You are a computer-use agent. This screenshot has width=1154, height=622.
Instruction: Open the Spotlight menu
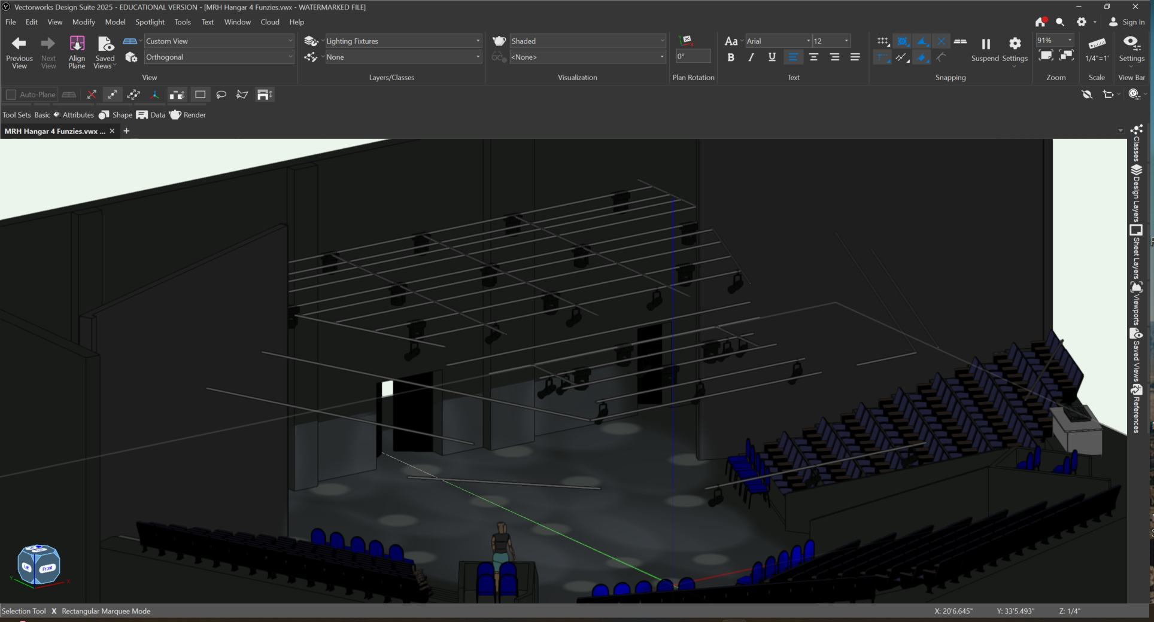click(150, 22)
